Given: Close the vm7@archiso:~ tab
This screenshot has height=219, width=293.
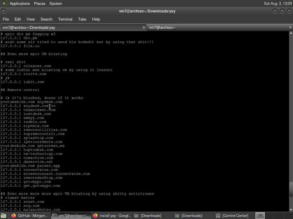Looking at the screenshot, I should [290, 27].
